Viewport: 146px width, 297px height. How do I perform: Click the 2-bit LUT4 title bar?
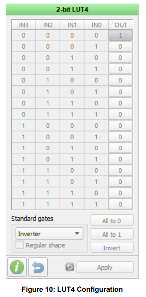(x=72, y=10)
